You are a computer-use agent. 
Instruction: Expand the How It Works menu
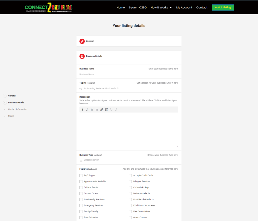click(x=161, y=8)
